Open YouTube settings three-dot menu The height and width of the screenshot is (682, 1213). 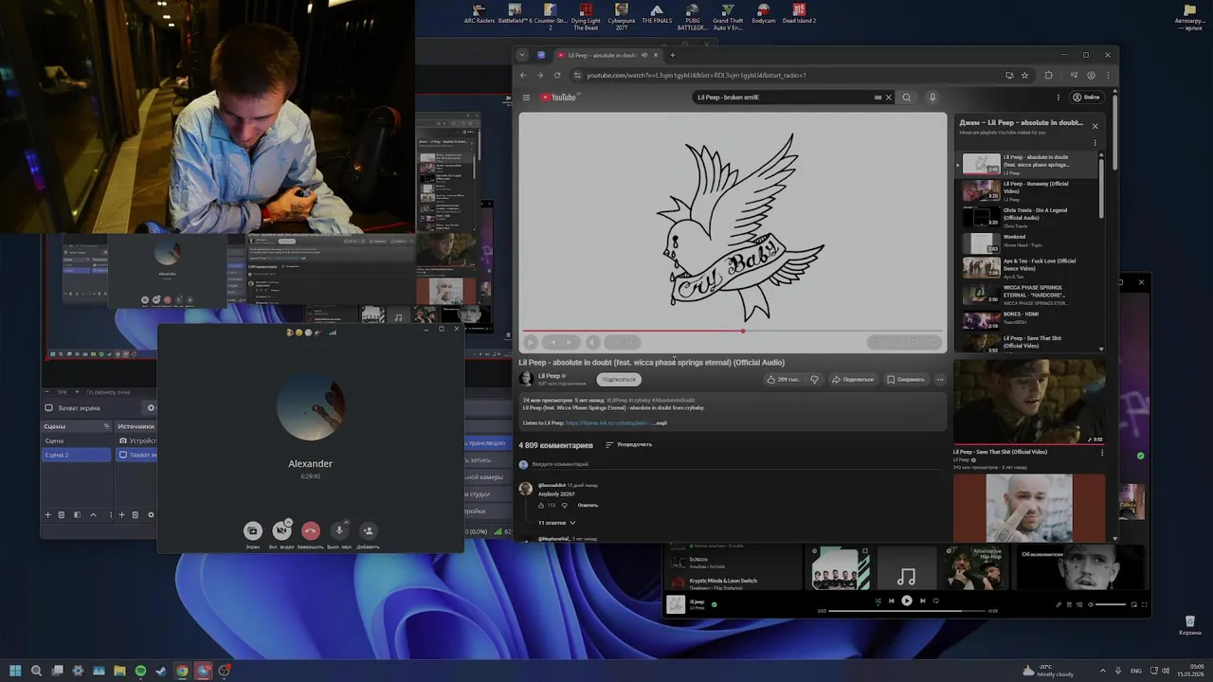click(x=1059, y=97)
